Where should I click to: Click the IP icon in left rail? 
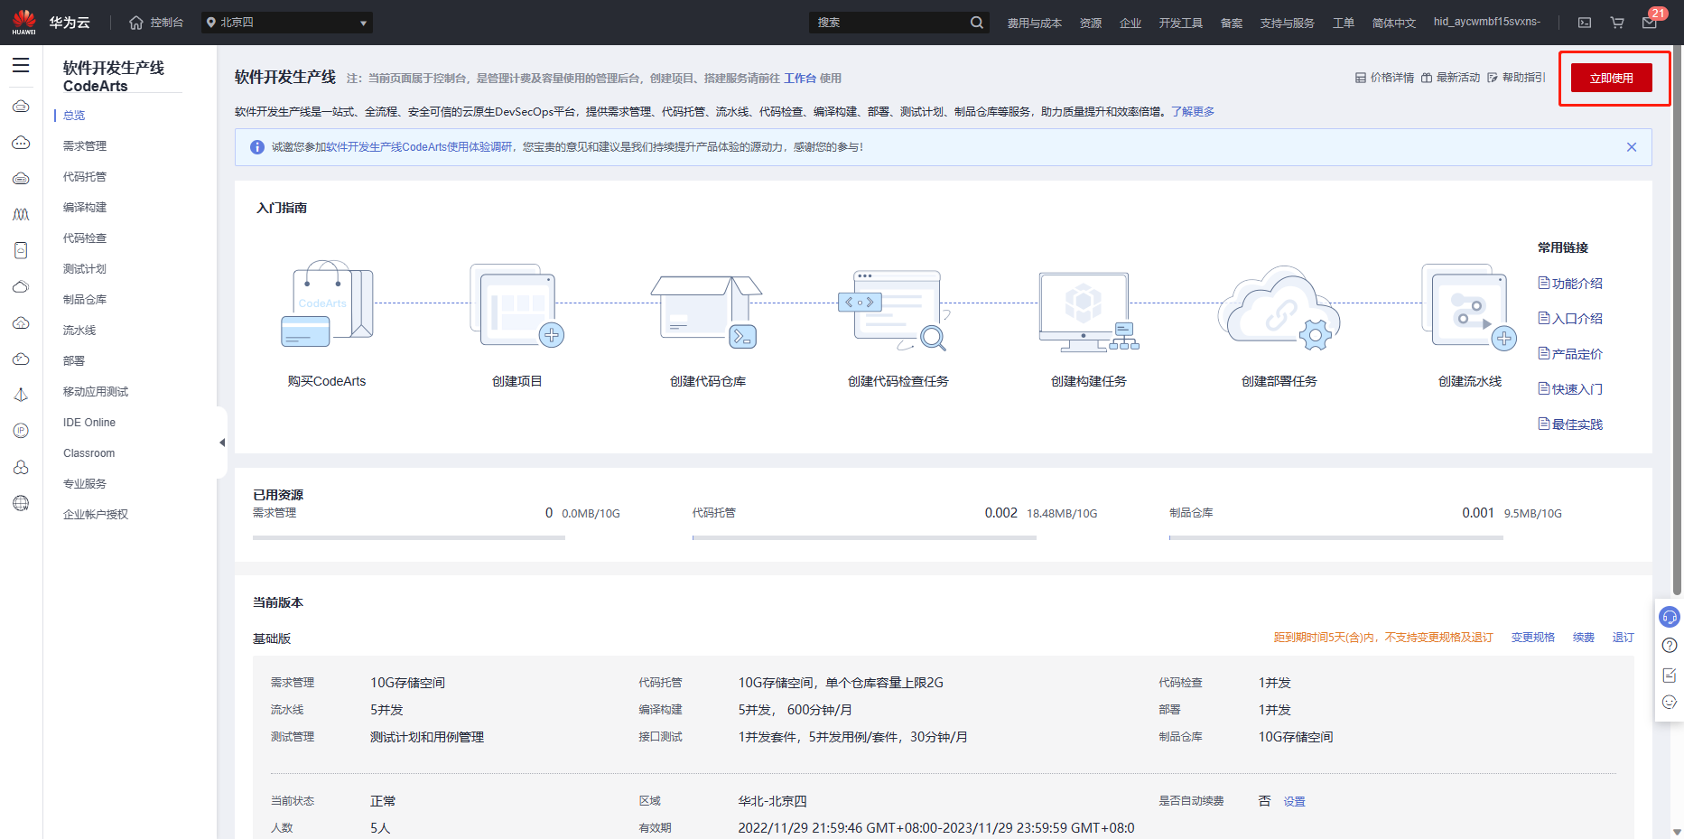coord(21,431)
